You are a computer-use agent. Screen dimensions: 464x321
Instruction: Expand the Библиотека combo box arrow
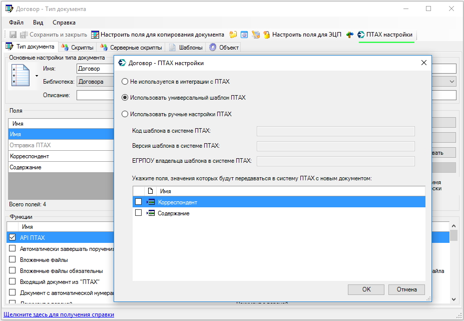452,82
